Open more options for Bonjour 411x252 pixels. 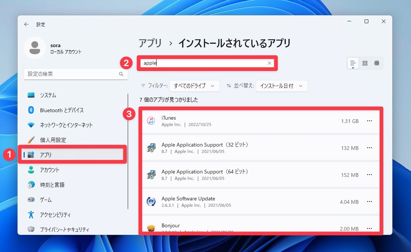click(x=369, y=228)
